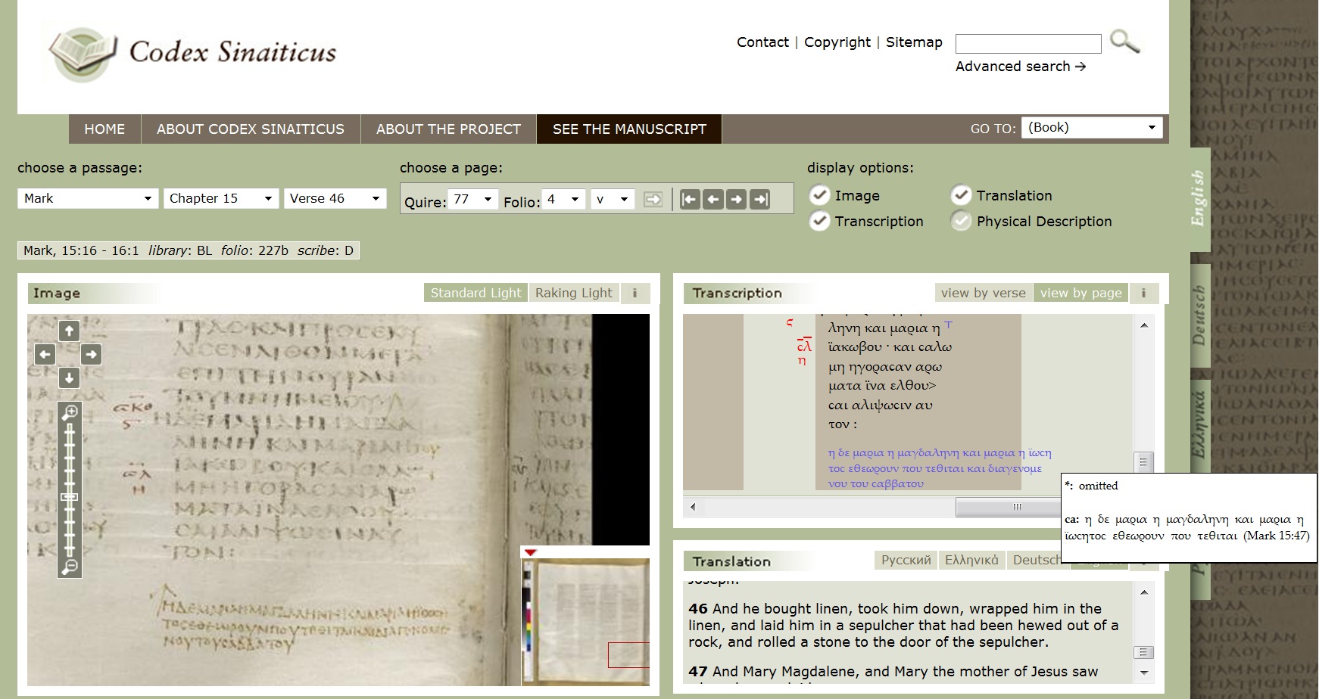
Task: Switch to Raking Light tab
Action: click(574, 293)
